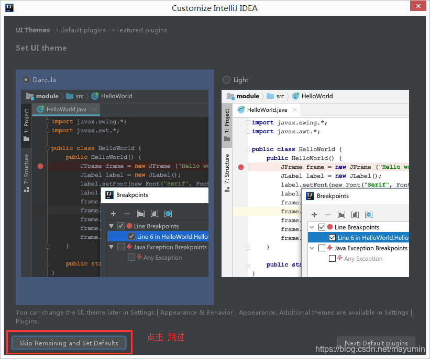Open 1: Project side tab in Light preview
430x359 pixels.
(x=227, y=125)
